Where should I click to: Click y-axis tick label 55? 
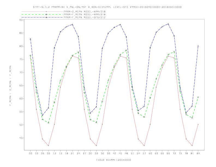tap(21, 112)
